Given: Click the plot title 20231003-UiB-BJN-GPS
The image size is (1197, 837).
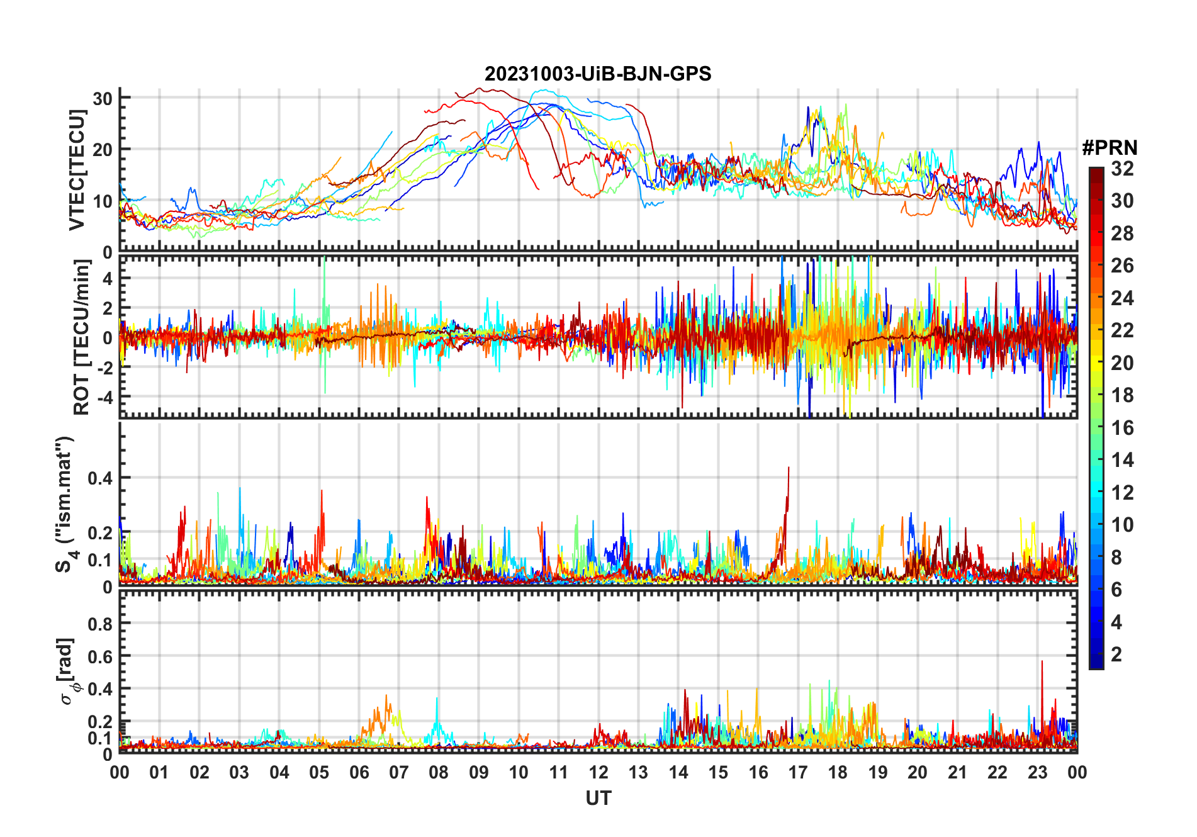Looking at the screenshot, I should coord(598,74).
